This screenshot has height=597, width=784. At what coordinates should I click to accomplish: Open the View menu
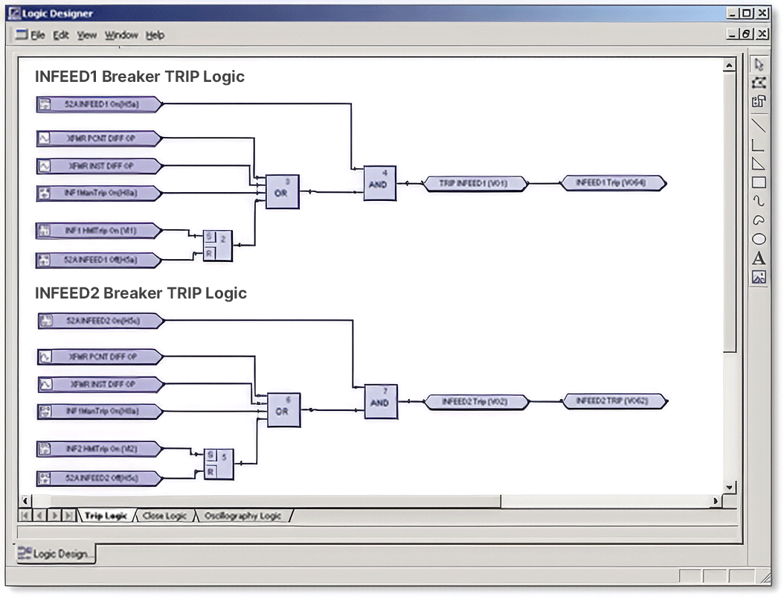[86, 35]
